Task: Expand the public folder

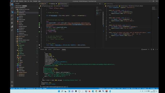Action: [x=20, y=64]
